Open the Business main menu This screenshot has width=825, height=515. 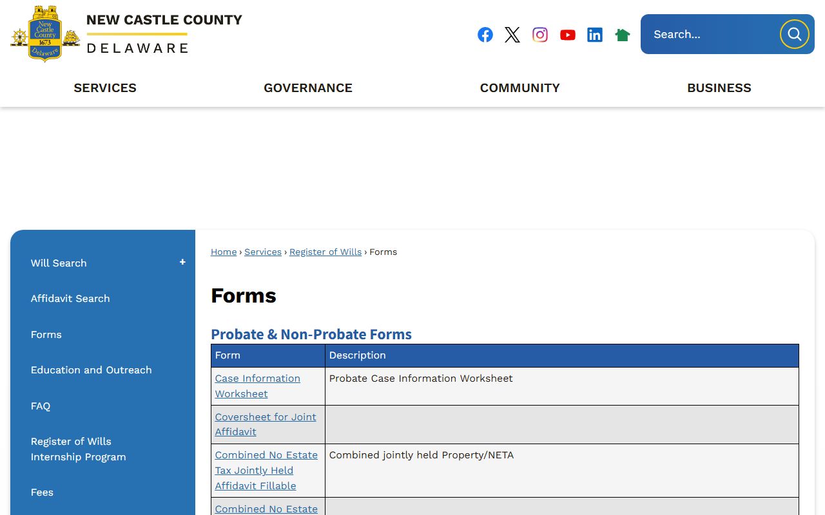(719, 88)
